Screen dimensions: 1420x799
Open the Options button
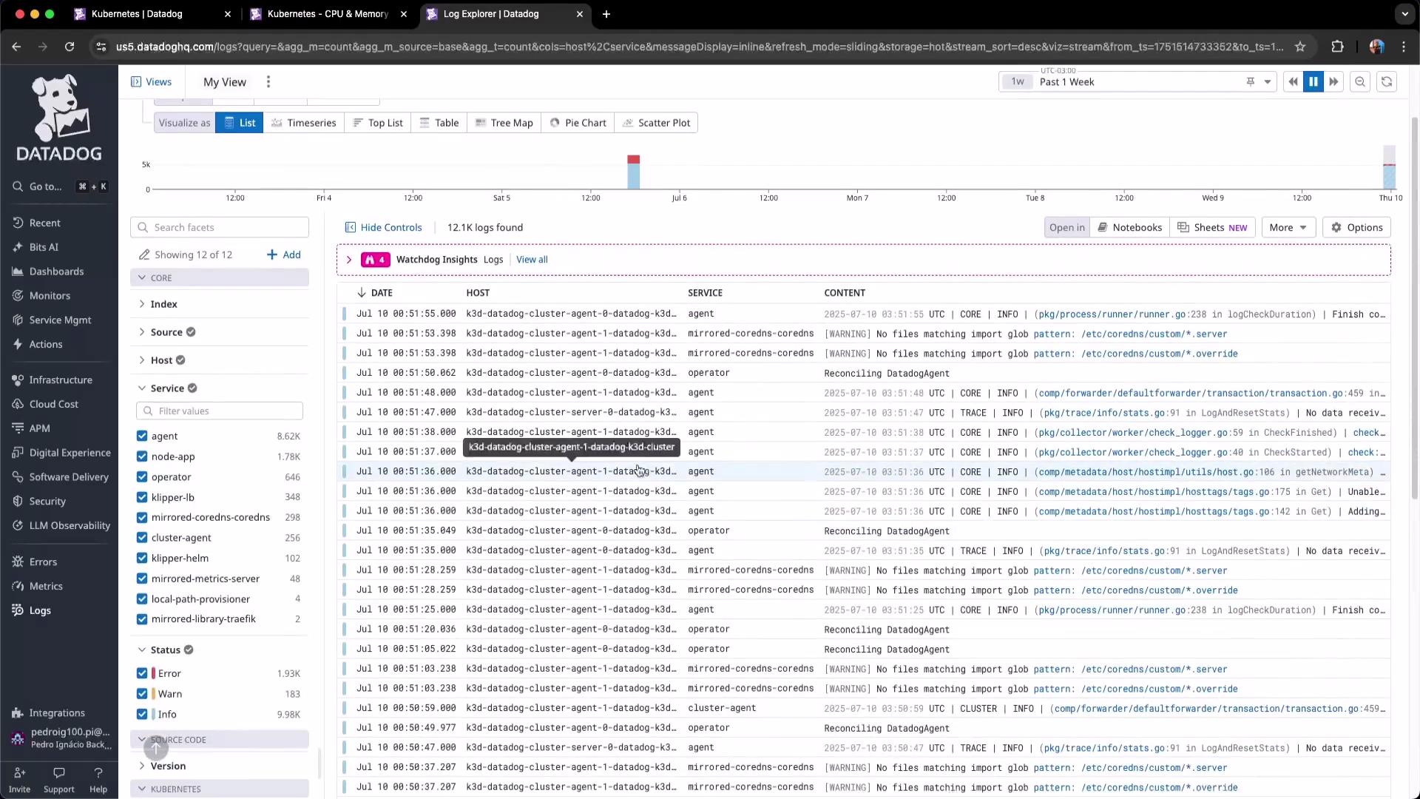click(x=1357, y=227)
